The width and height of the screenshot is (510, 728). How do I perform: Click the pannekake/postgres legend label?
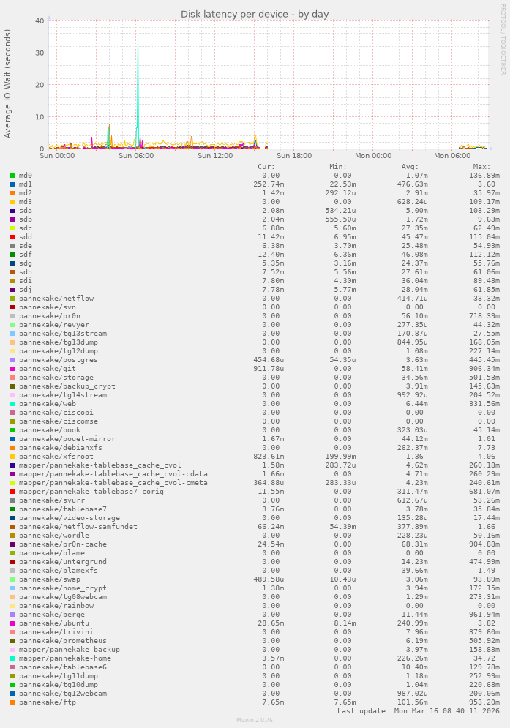tap(59, 360)
